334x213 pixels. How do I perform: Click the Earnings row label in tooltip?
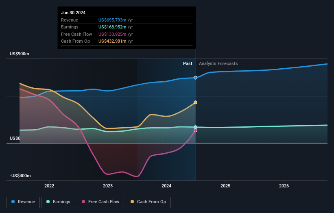pyautogui.click(x=70, y=27)
